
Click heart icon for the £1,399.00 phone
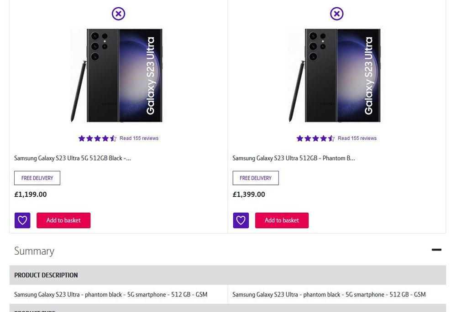click(241, 220)
